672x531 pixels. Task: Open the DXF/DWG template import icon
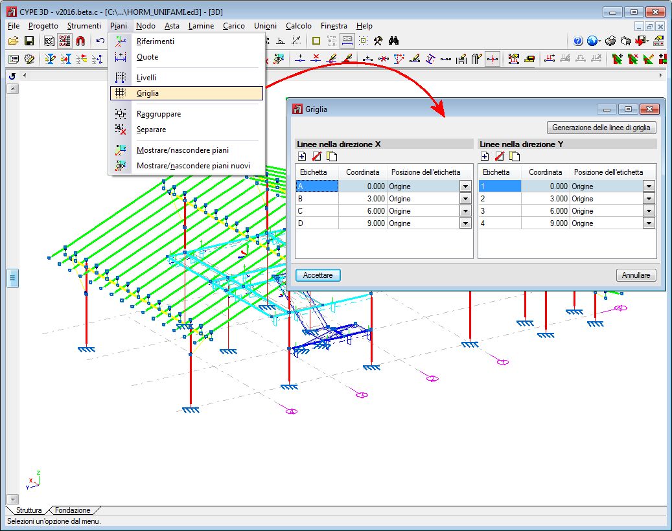point(49,41)
